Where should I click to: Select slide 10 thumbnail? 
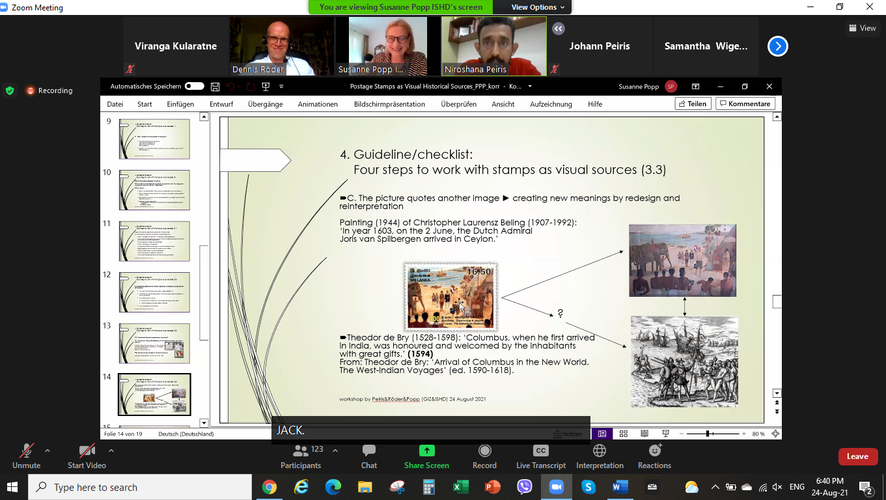coord(154,190)
